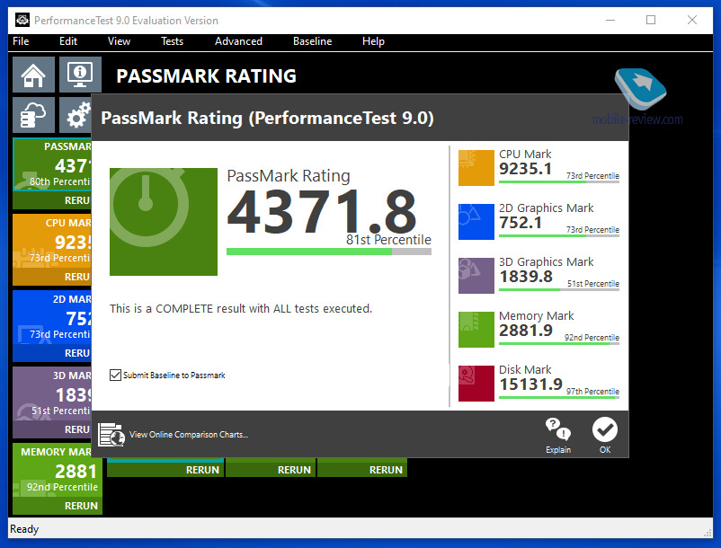Click the blue 2D Graphics Mark icon
This screenshot has width=721, height=548.
tap(476, 222)
